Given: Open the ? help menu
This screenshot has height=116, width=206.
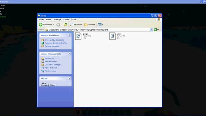Looking at the screenshot, I should [x=79, y=19].
